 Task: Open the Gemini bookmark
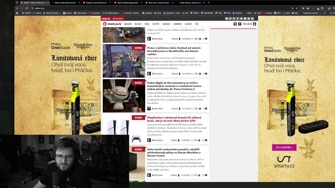[x=37, y=13]
